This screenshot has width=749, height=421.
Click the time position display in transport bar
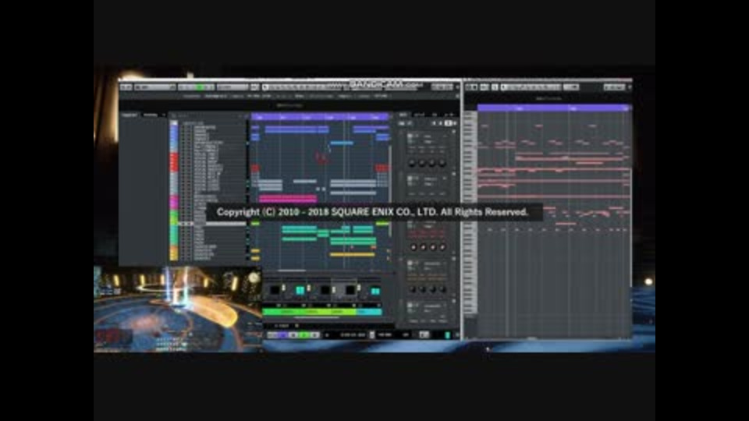point(353,335)
